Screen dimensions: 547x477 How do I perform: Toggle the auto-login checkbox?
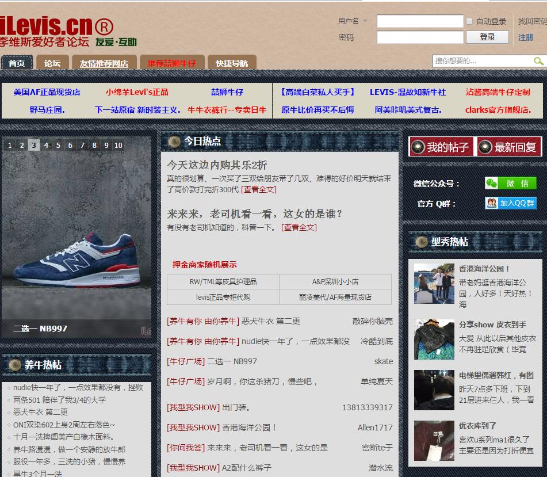click(469, 22)
